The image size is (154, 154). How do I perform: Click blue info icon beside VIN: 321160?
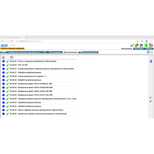click(3, 65)
